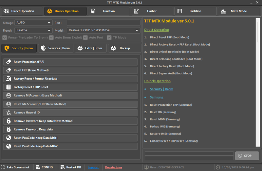Click the Samsung help link
Image resolution: width=262 pixels, height=171 pixels.
tap(157, 97)
